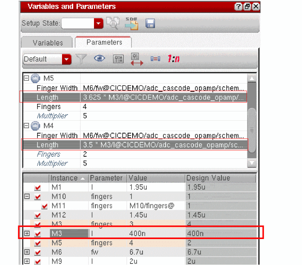Click the tree scrollbar thumb

pyautogui.click(x=252, y=131)
